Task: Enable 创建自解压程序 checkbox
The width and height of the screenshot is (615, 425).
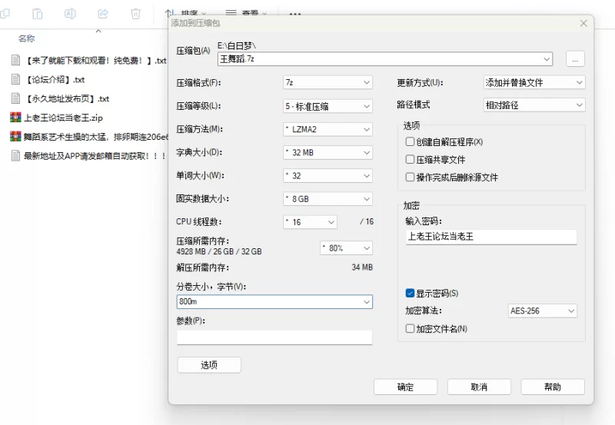Action: click(x=410, y=141)
